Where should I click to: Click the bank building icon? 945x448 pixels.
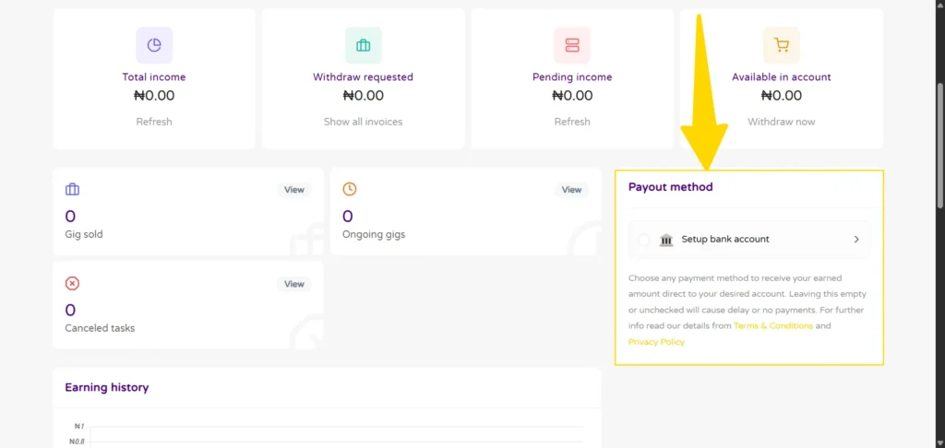(x=666, y=240)
